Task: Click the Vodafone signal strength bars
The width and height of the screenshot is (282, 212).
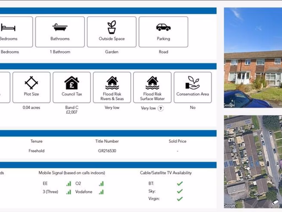Action: 101,192
